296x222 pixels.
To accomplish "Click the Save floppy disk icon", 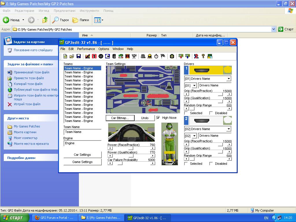I will [x=78, y=56].
